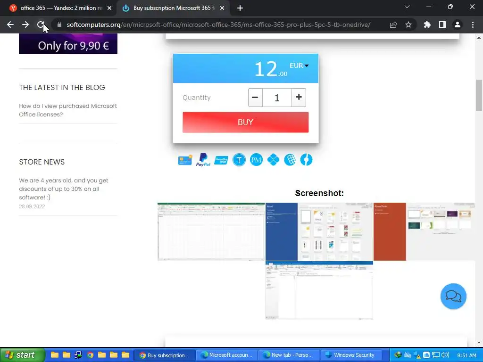Click the page scrollbar thumb
The width and height of the screenshot is (483, 362).
(479, 95)
